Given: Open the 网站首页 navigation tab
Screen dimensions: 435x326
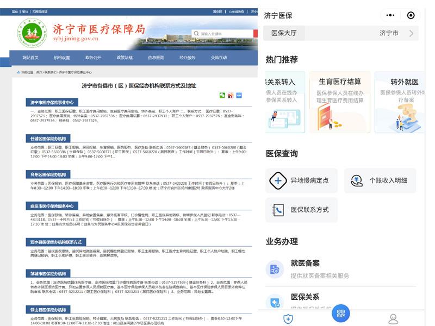Looking at the screenshot, I should (x=30, y=58).
